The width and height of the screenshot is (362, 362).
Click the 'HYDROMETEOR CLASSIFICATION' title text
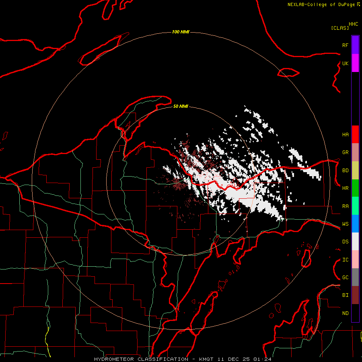point(141,359)
